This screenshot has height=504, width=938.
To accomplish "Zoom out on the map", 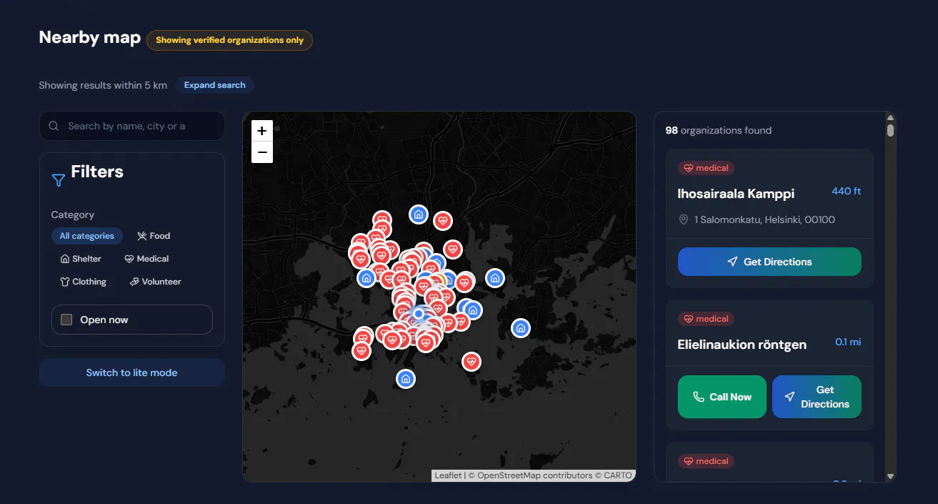I will tap(262, 152).
